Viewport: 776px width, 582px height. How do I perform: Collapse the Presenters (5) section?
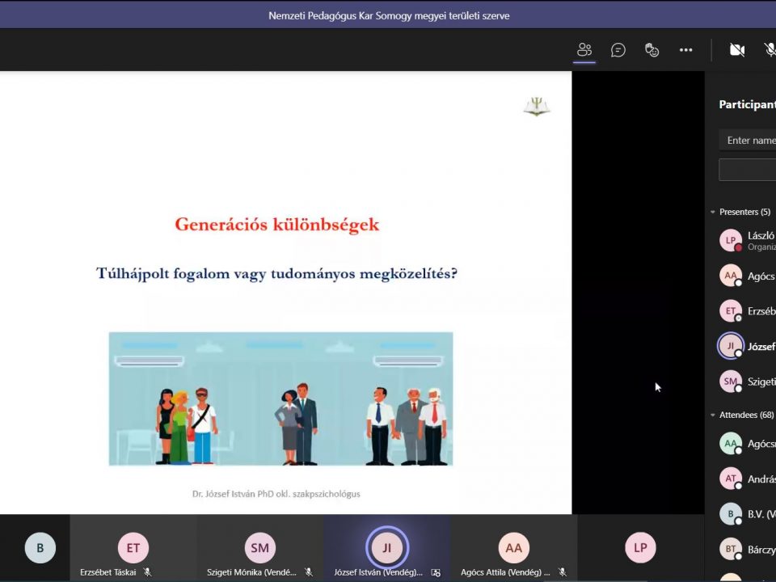click(x=712, y=212)
